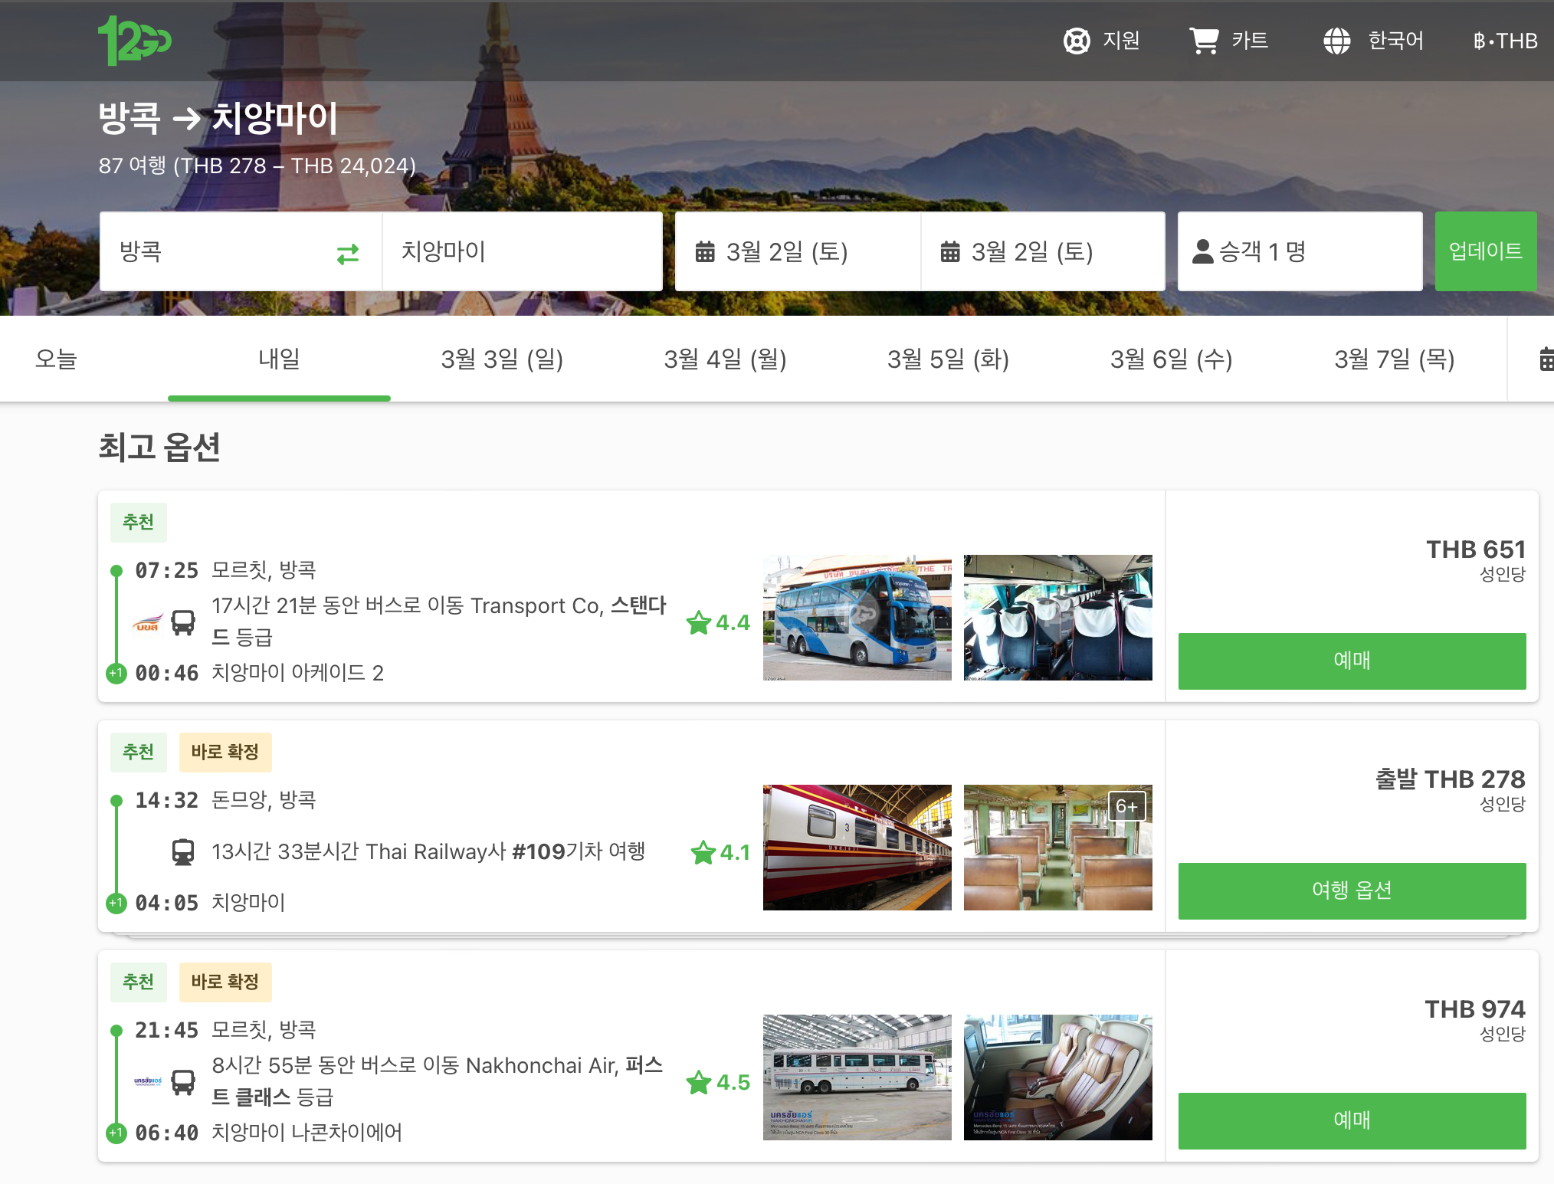Click 추천 badge on the 07:25 trip
1554x1184 pixels.
pyautogui.click(x=139, y=523)
